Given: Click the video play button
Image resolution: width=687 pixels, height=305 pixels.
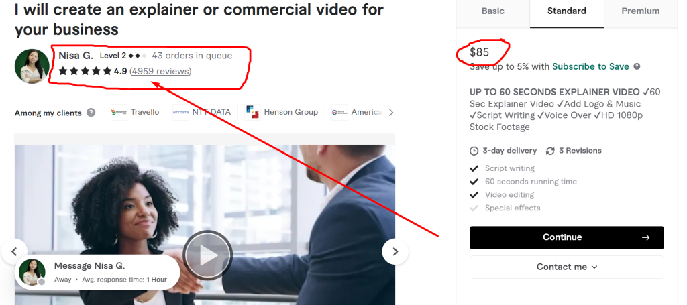Looking at the screenshot, I should click(207, 255).
